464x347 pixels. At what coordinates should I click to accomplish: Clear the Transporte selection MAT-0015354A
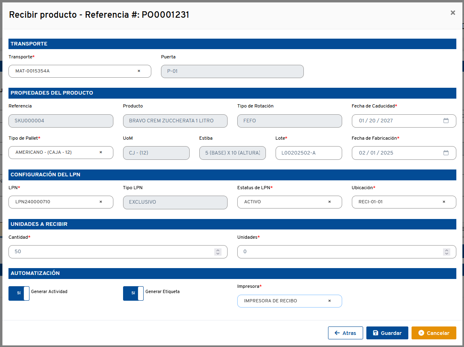point(139,71)
